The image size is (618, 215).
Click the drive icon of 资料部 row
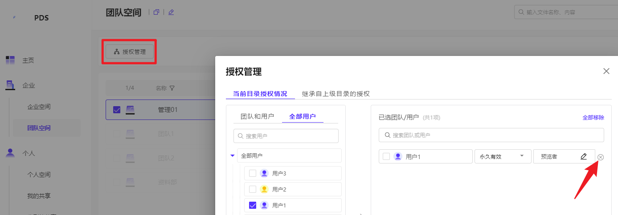130,182
